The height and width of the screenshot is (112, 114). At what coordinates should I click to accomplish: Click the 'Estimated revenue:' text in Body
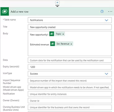[40, 45]
